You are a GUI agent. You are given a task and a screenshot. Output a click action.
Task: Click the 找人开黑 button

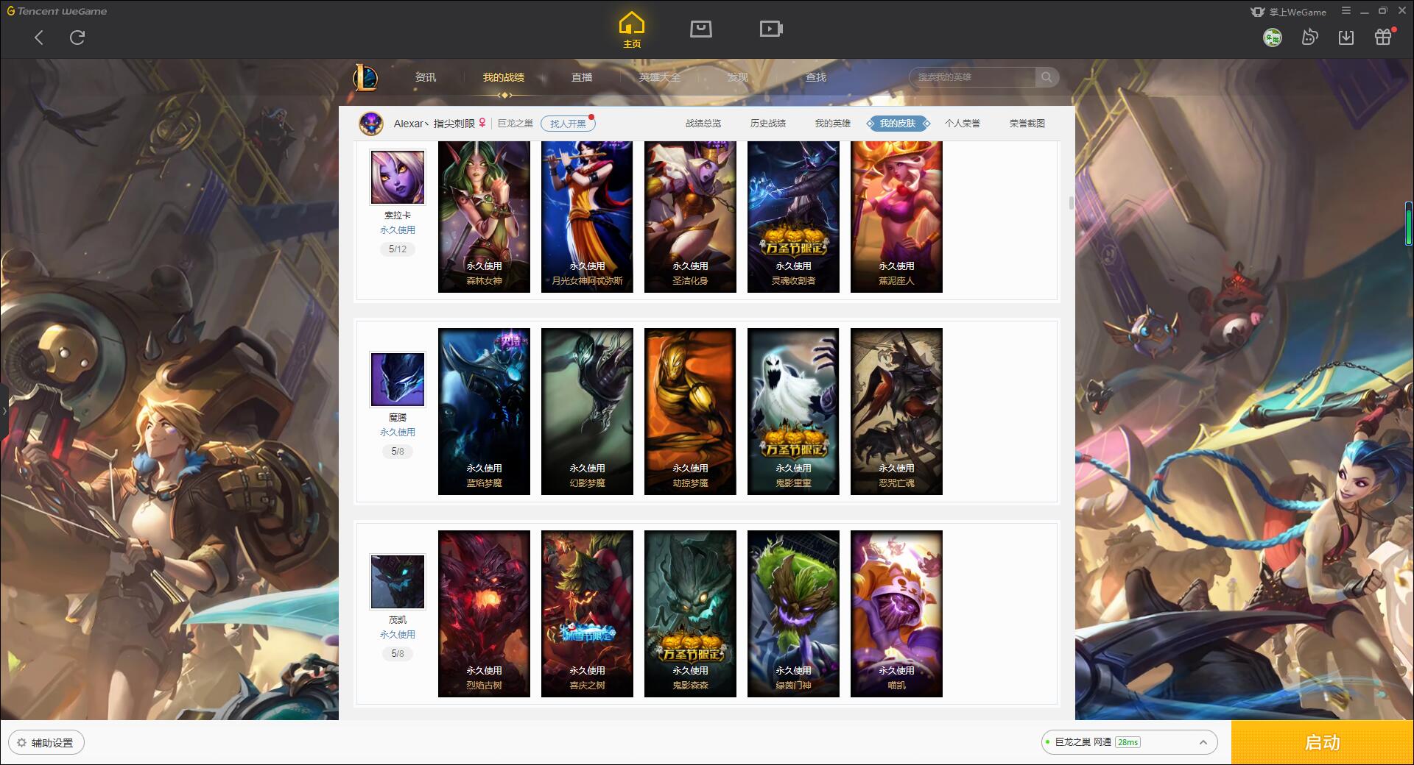click(x=568, y=124)
